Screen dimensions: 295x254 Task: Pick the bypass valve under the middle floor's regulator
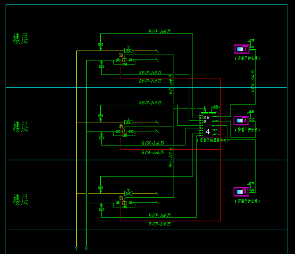click(x=125, y=136)
